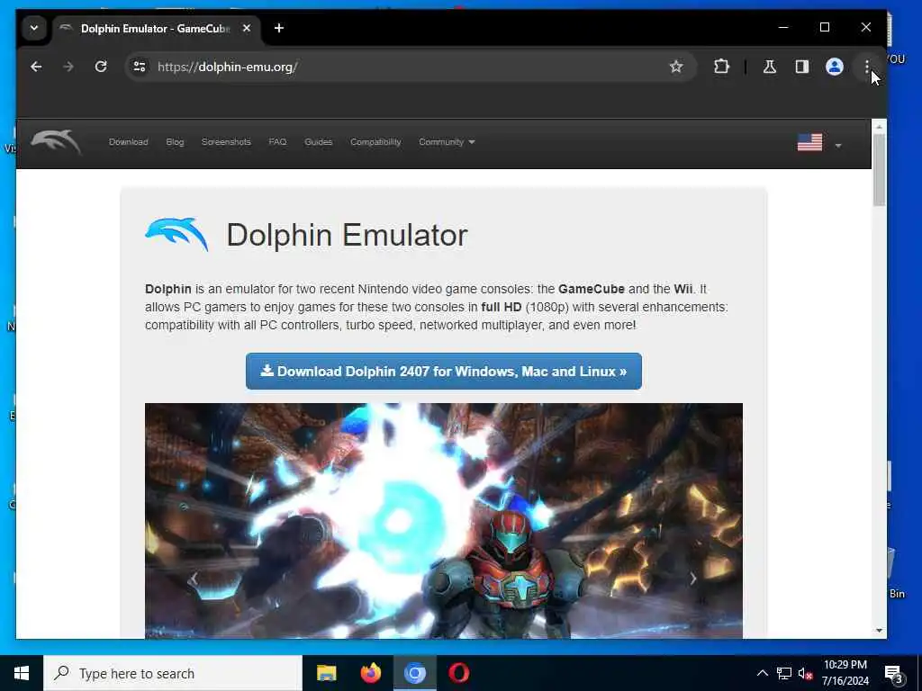Viewport: 922px width, 691px height.
Task: Open Chrome Labs flask icon
Action: (x=769, y=67)
